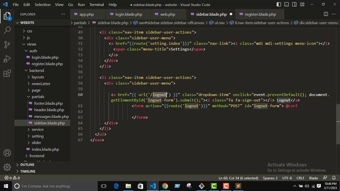340x191 pixels.
Task: Open the File menu
Action: (15, 5)
